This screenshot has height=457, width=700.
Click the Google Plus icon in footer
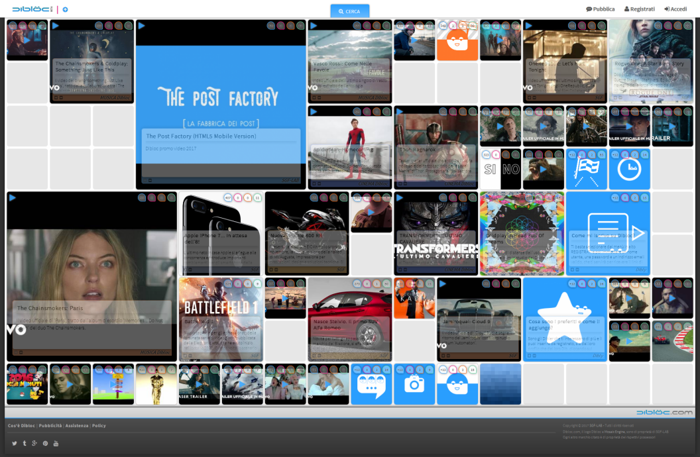tap(34, 443)
